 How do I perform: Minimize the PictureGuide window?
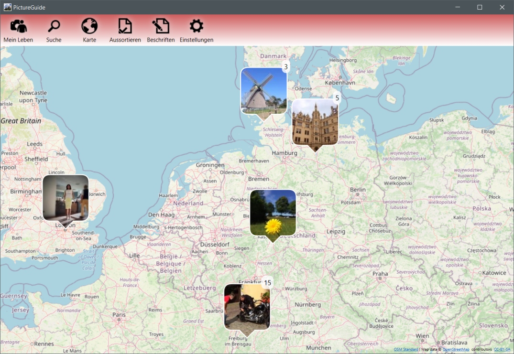458,7
